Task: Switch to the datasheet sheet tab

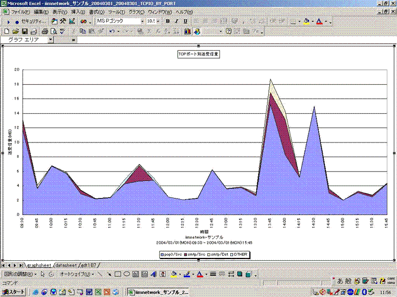Action: point(65,265)
